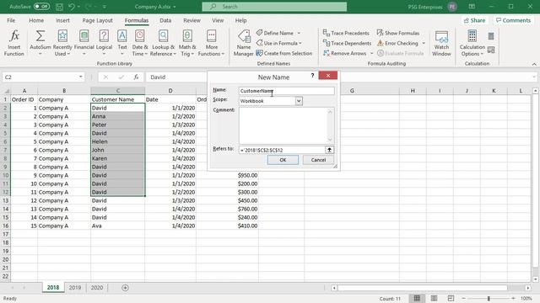Open the Name Manager
Image resolution: width=540 pixels, height=303 pixels.
(x=244, y=43)
